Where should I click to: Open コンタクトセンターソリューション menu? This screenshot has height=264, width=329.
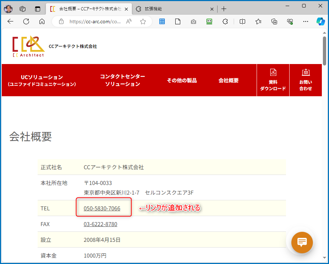[x=123, y=80]
